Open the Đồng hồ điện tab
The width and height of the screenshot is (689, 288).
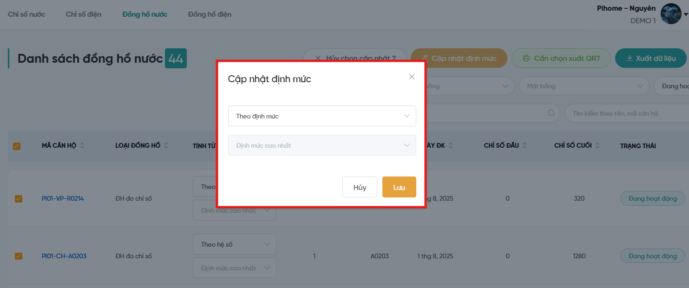(x=210, y=14)
